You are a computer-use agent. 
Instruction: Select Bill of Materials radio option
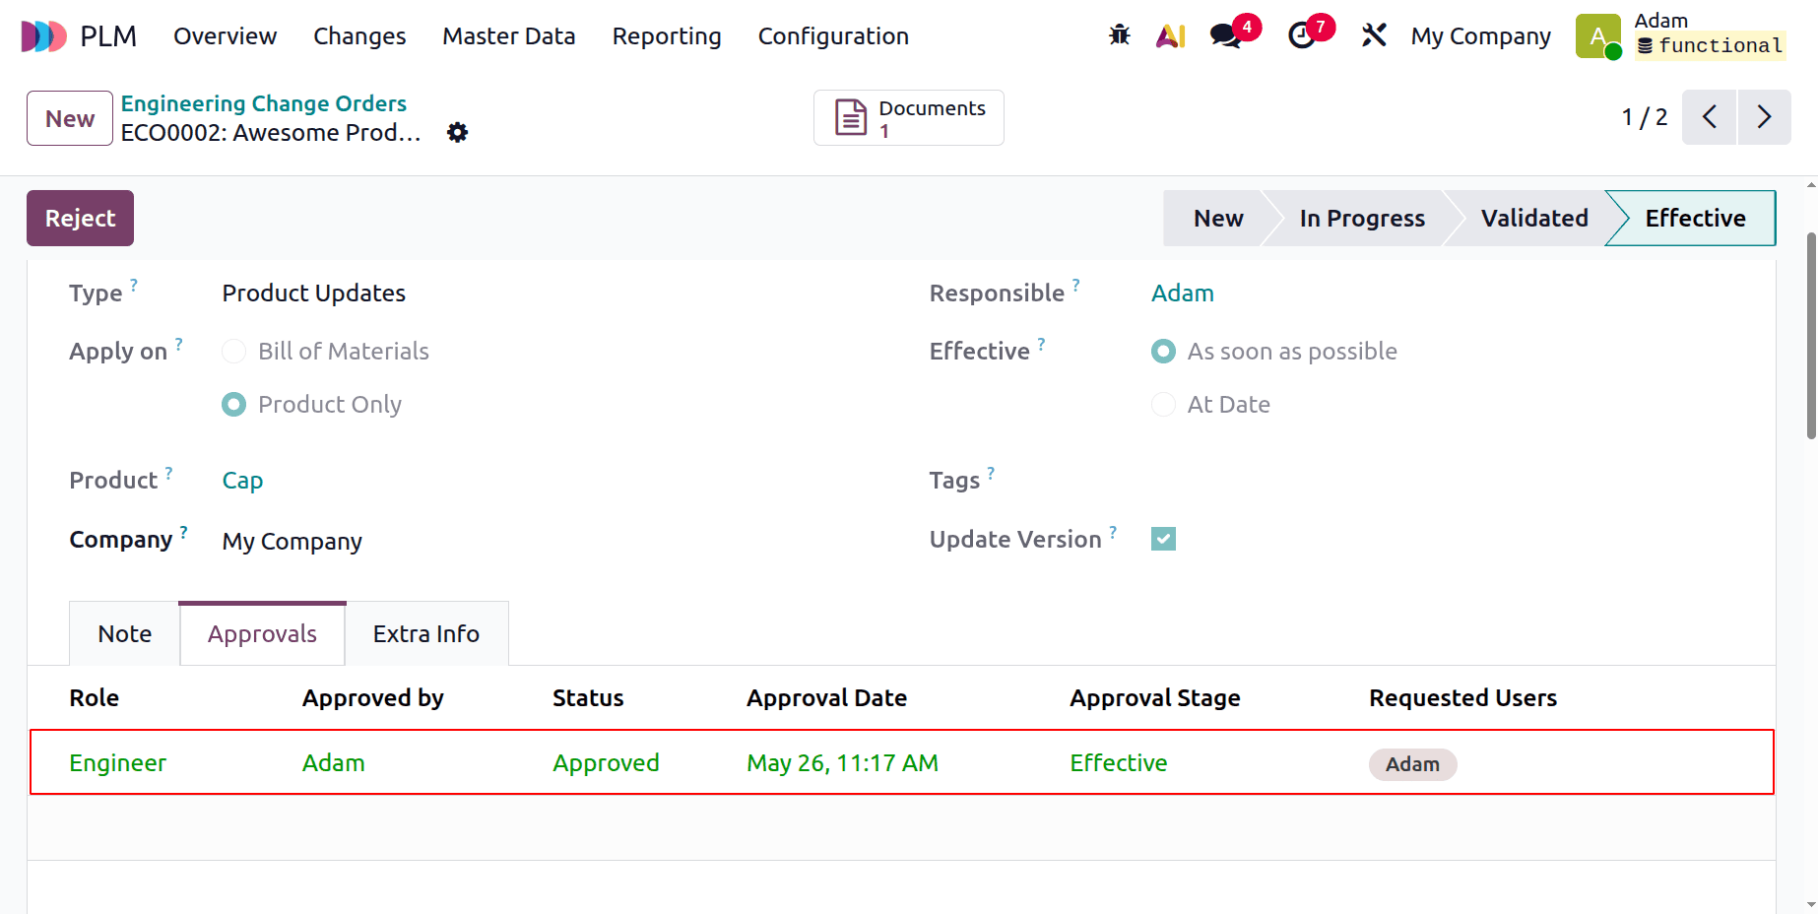point(233,352)
